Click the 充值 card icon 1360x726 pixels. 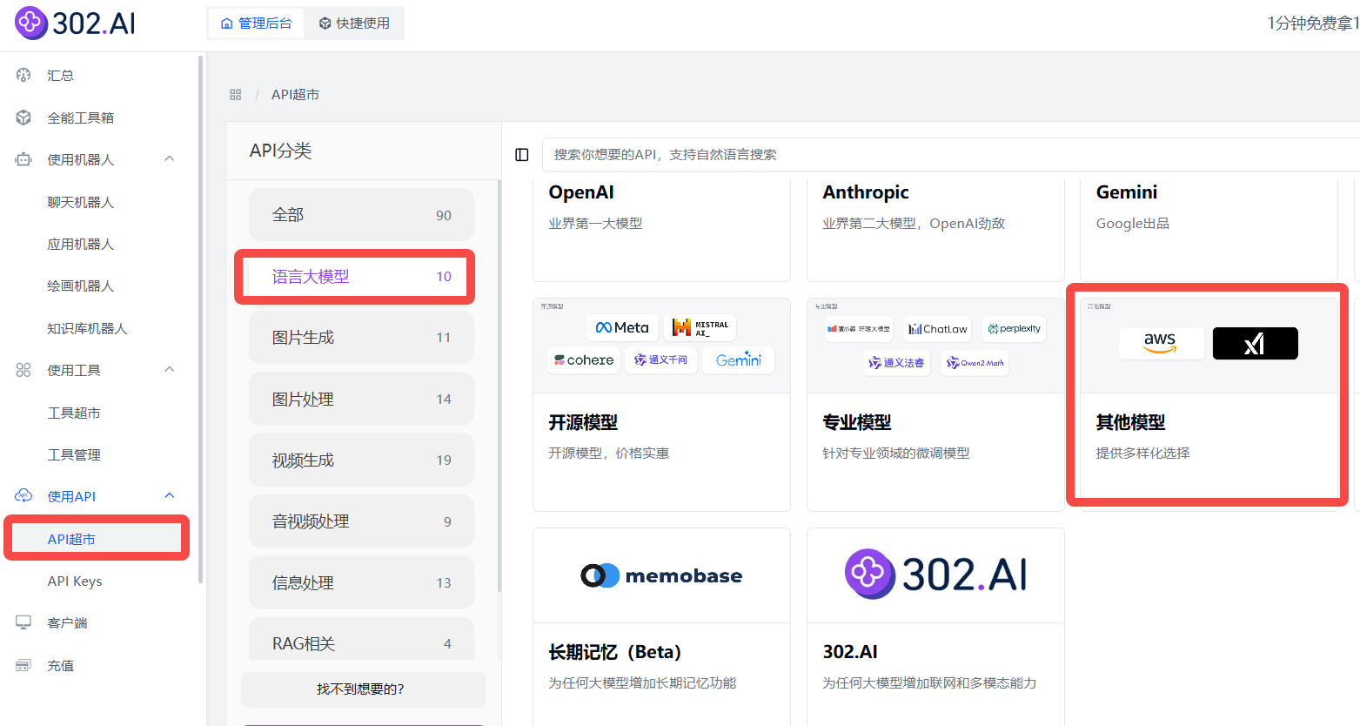[23, 665]
